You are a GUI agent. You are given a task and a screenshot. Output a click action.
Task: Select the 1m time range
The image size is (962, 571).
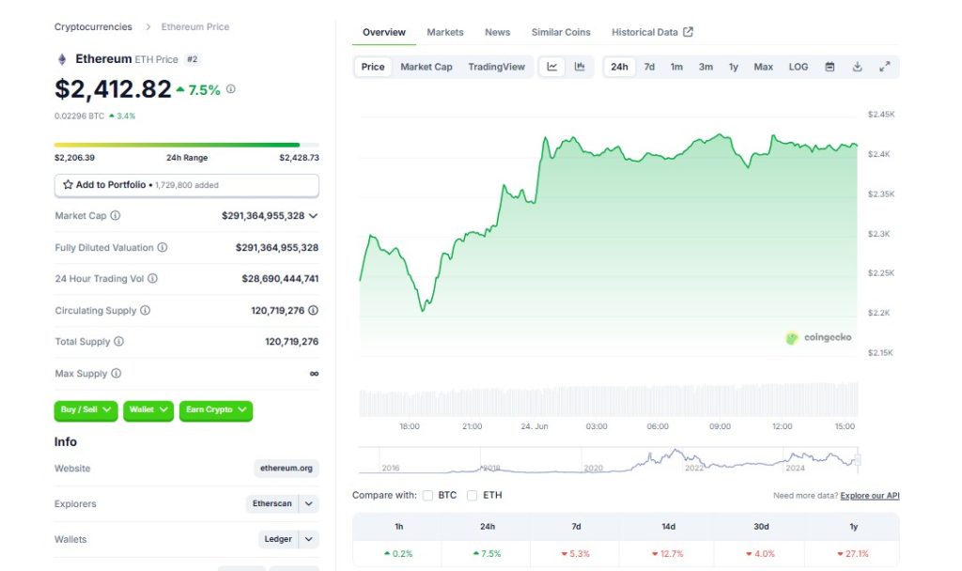click(x=676, y=67)
